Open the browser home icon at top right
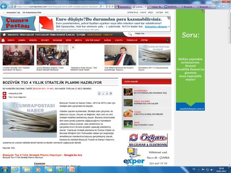Screen dimensions: 231x173 219,7
